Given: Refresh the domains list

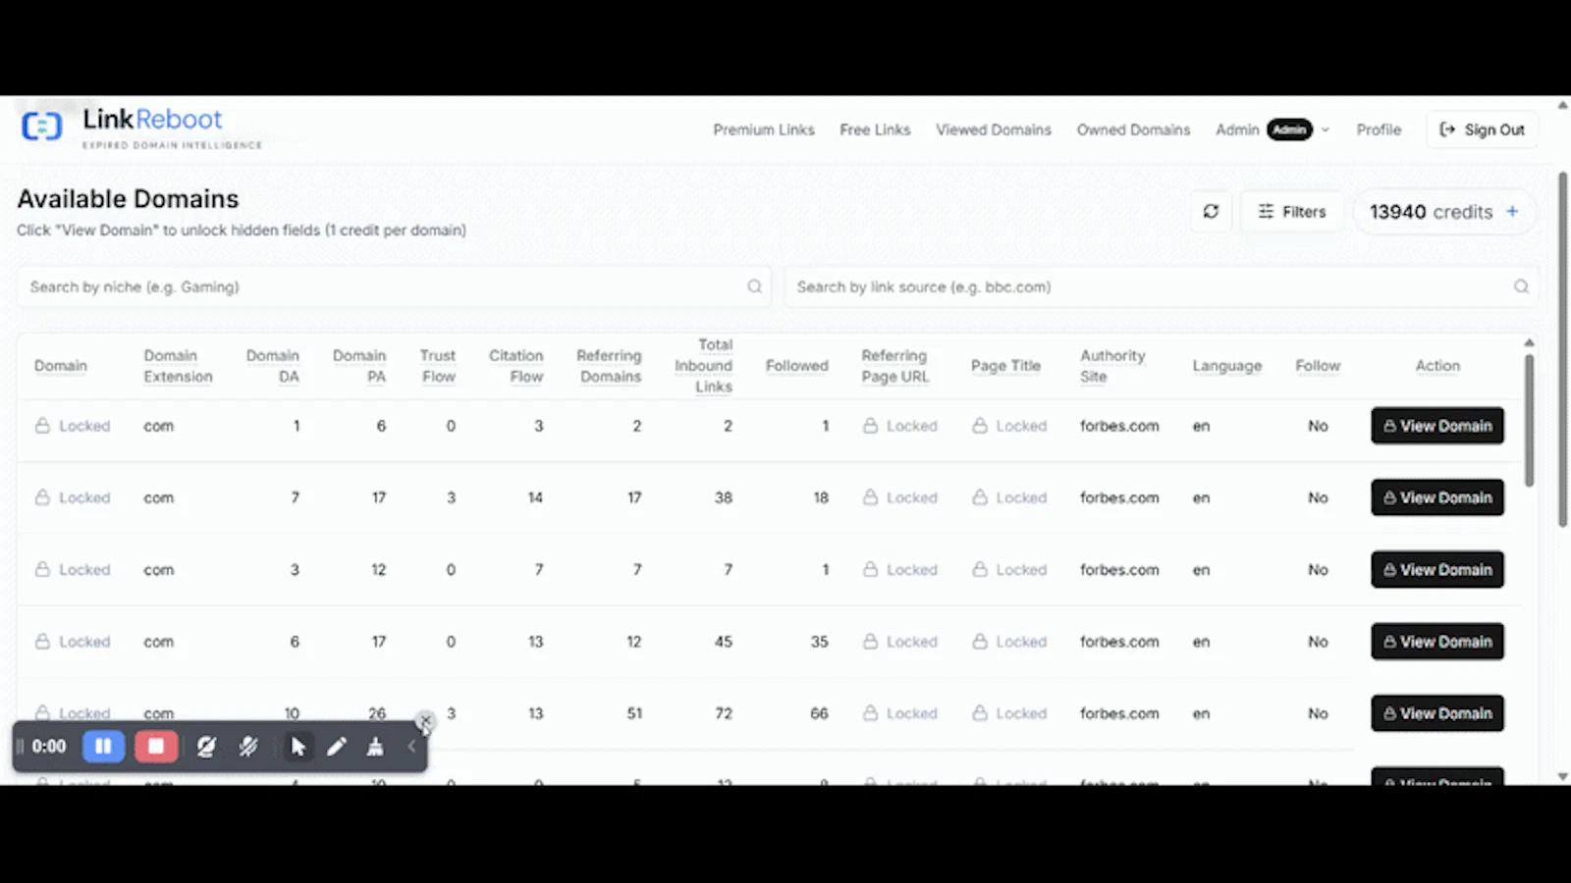Looking at the screenshot, I should click(x=1211, y=212).
